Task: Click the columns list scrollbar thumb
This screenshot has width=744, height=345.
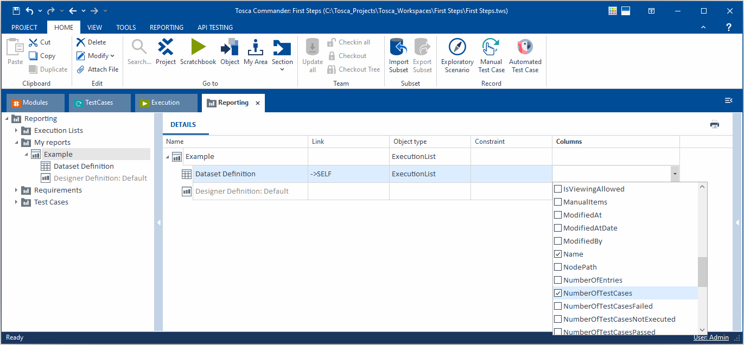Action: 702,272
